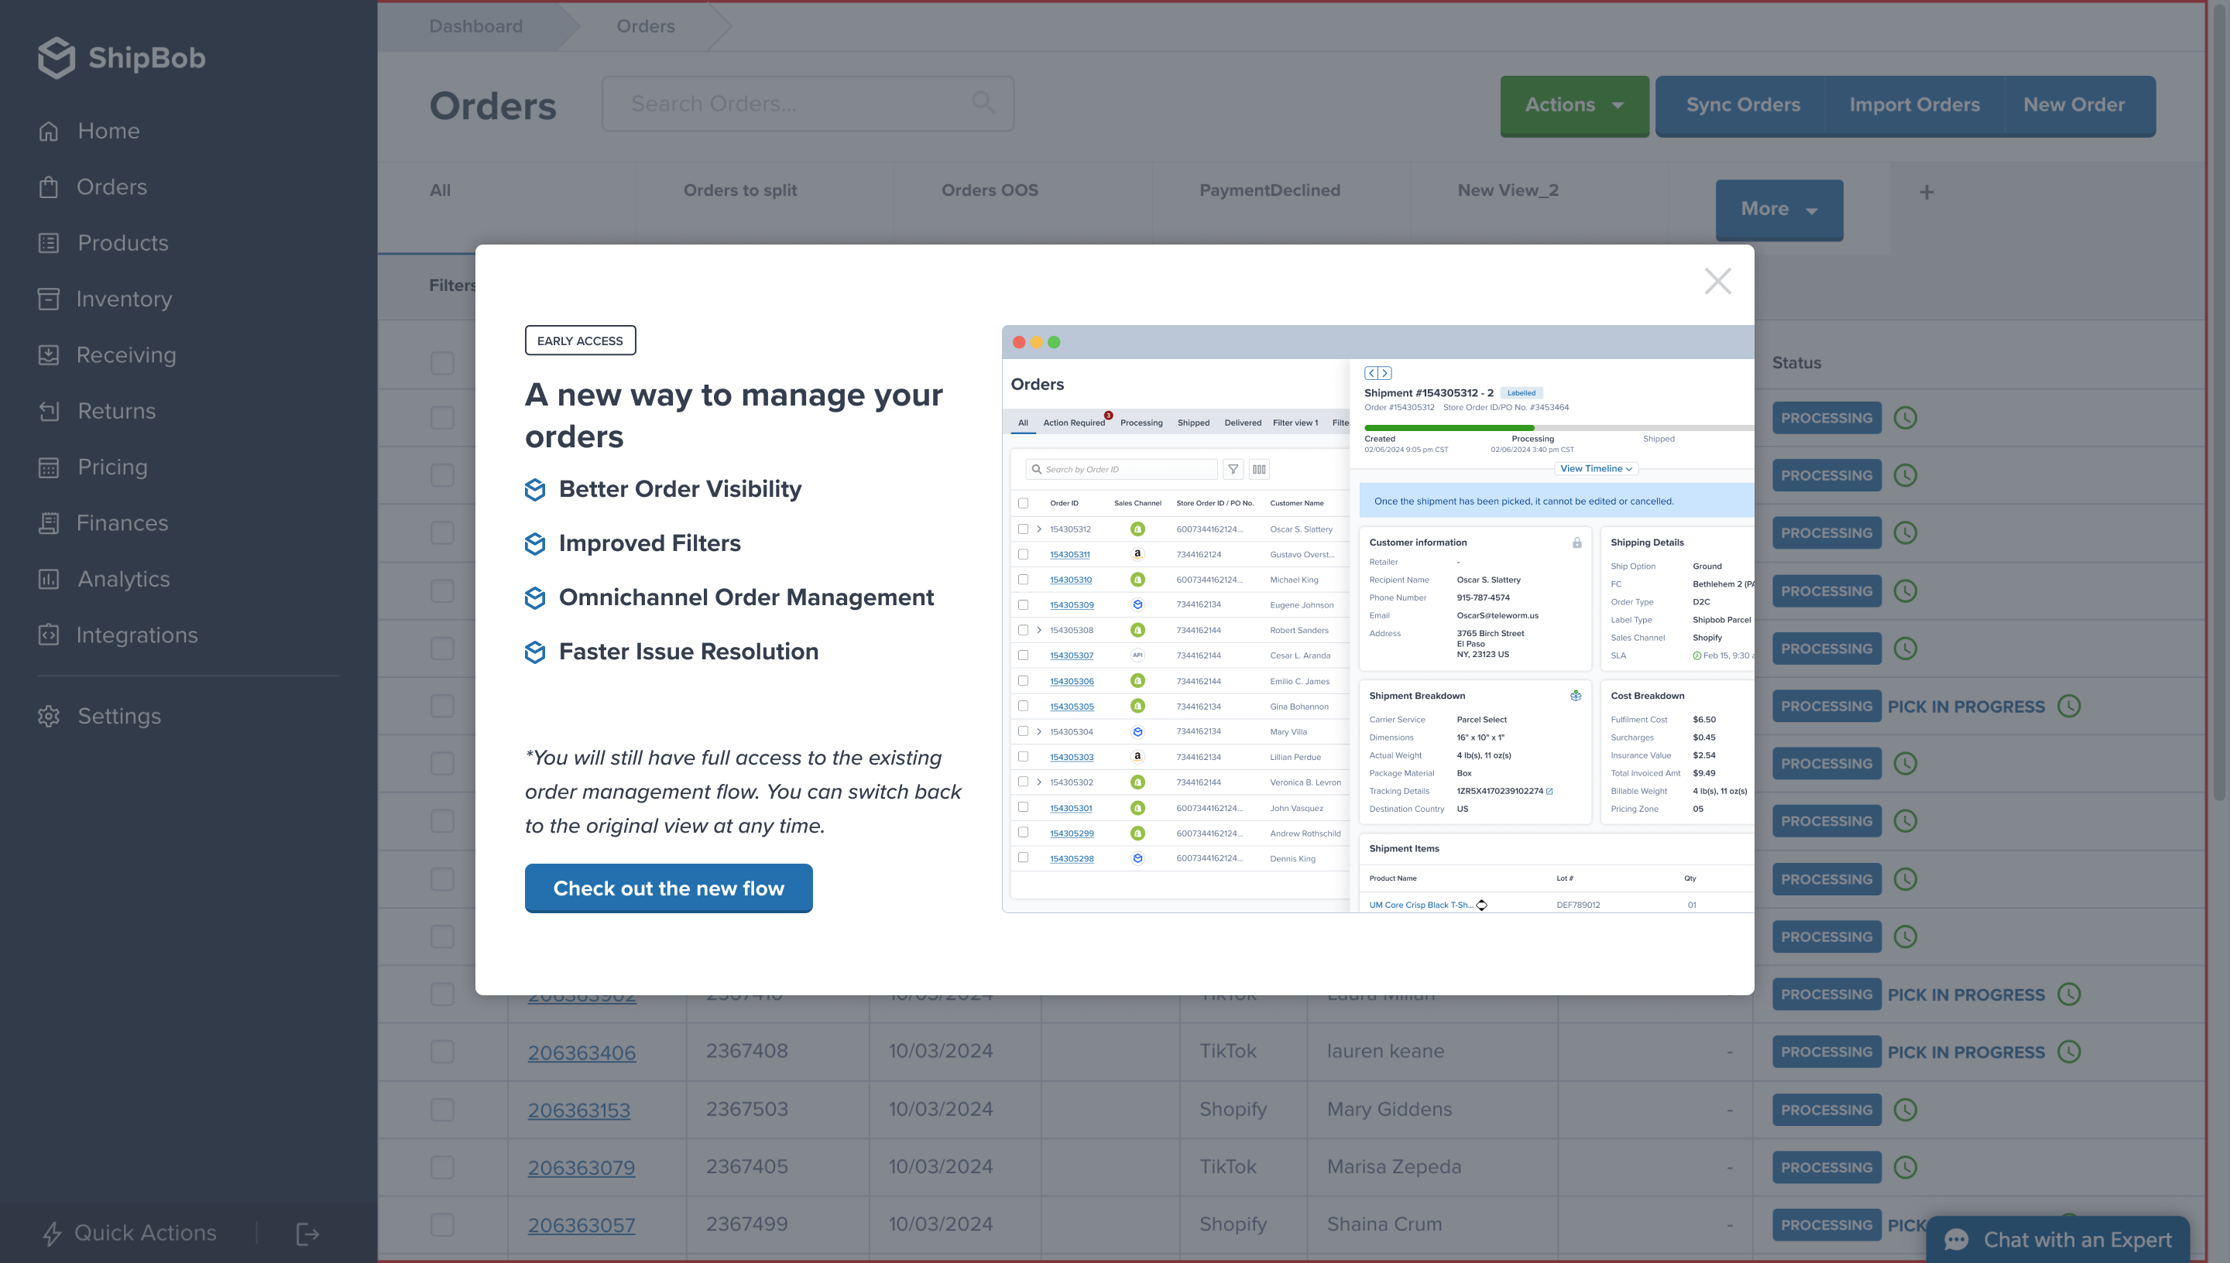Click the logout icon at sidebar bottom
The width and height of the screenshot is (2230, 1263).
tap(308, 1234)
